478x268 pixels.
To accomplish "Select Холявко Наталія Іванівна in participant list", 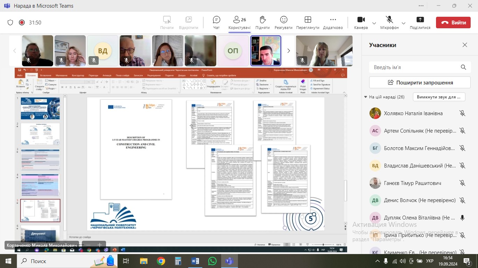I will [408, 113].
